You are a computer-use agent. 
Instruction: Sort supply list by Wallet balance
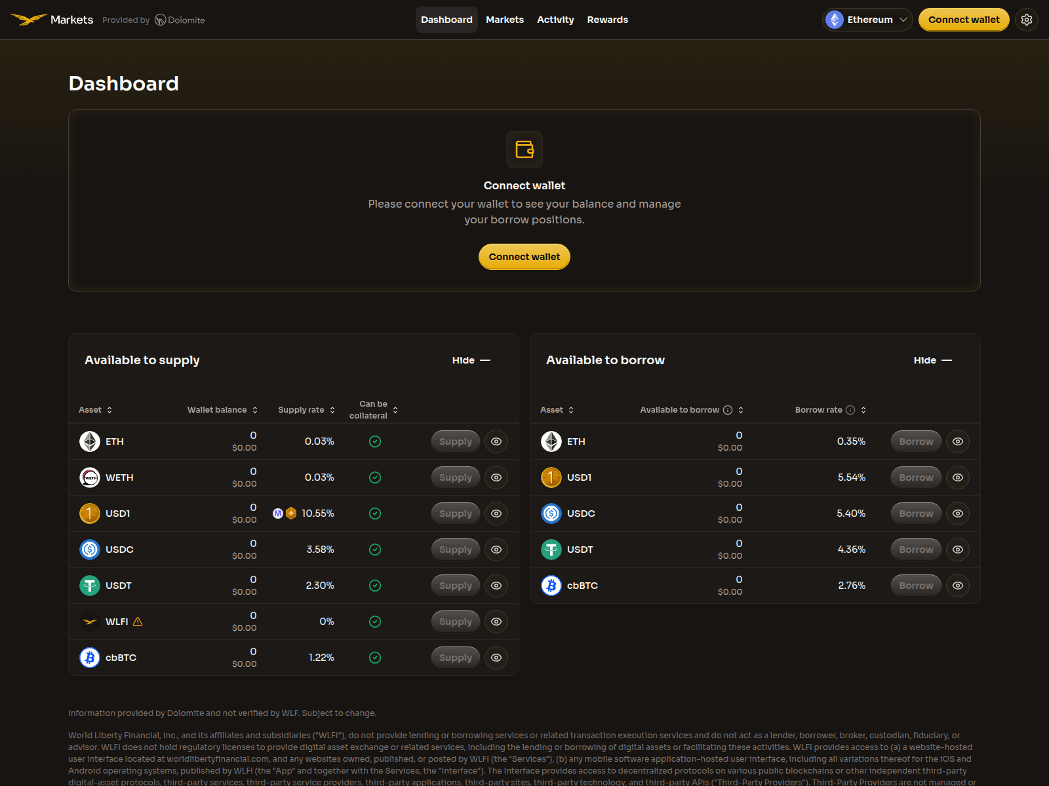(223, 410)
